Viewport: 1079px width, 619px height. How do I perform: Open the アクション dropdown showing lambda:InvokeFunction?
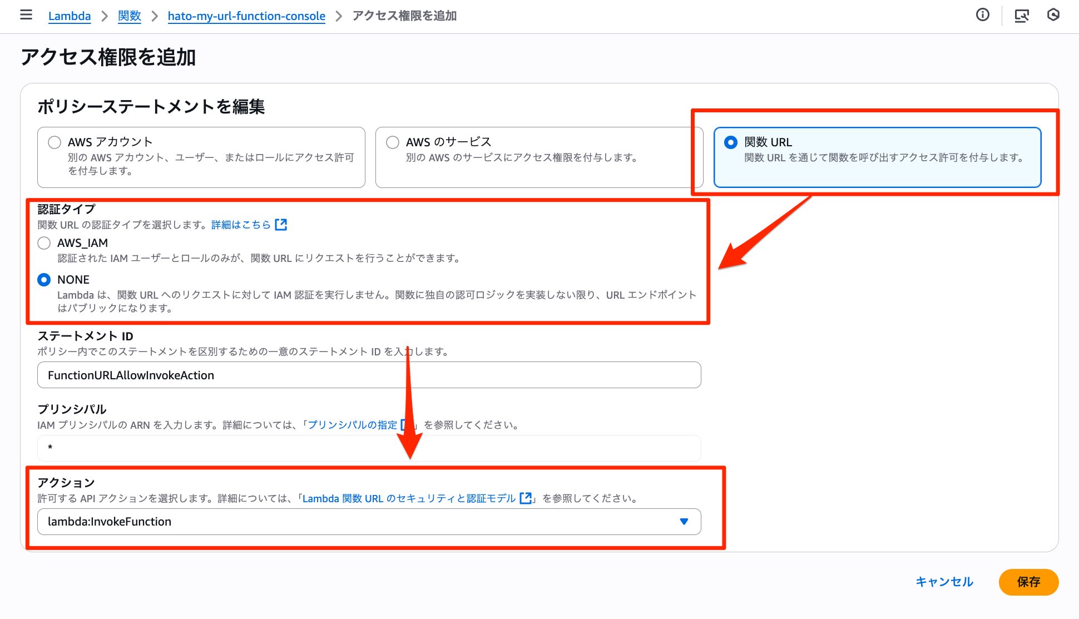[684, 522]
